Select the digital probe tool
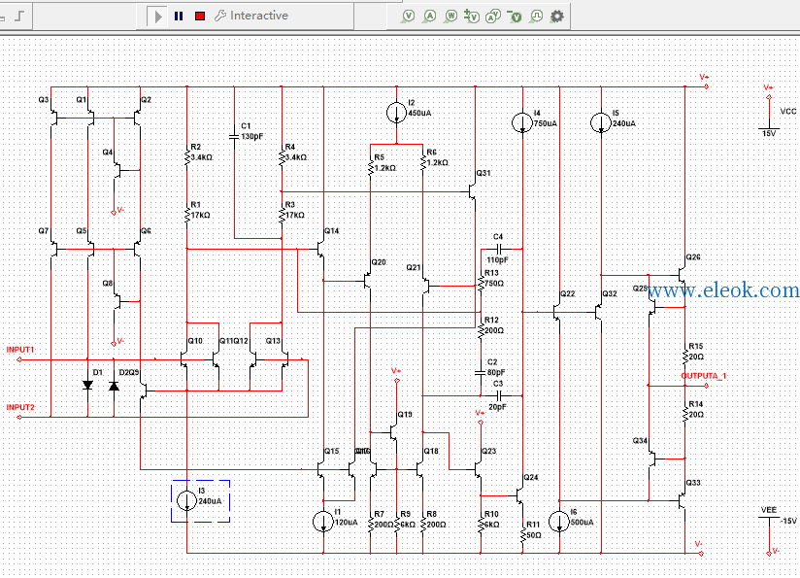Image resolution: width=800 pixels, height=578 pixels. pyautogui.click(x=536, y=17)
